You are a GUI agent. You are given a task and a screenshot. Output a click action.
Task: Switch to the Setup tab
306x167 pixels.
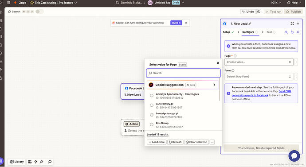point(228,32)
